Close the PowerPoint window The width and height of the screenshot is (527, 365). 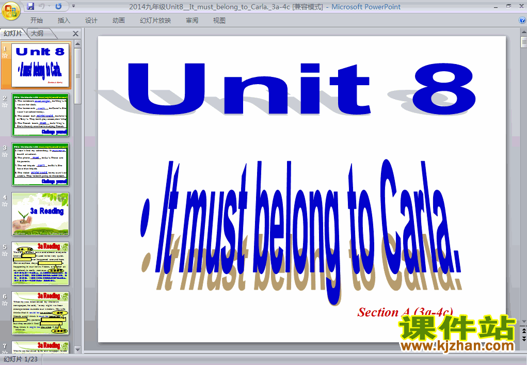[522, 6]
